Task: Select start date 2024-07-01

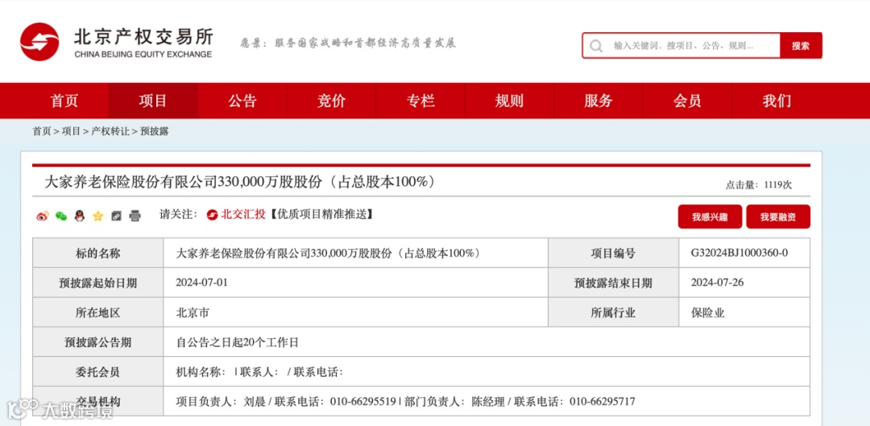Action: (202, 283)
